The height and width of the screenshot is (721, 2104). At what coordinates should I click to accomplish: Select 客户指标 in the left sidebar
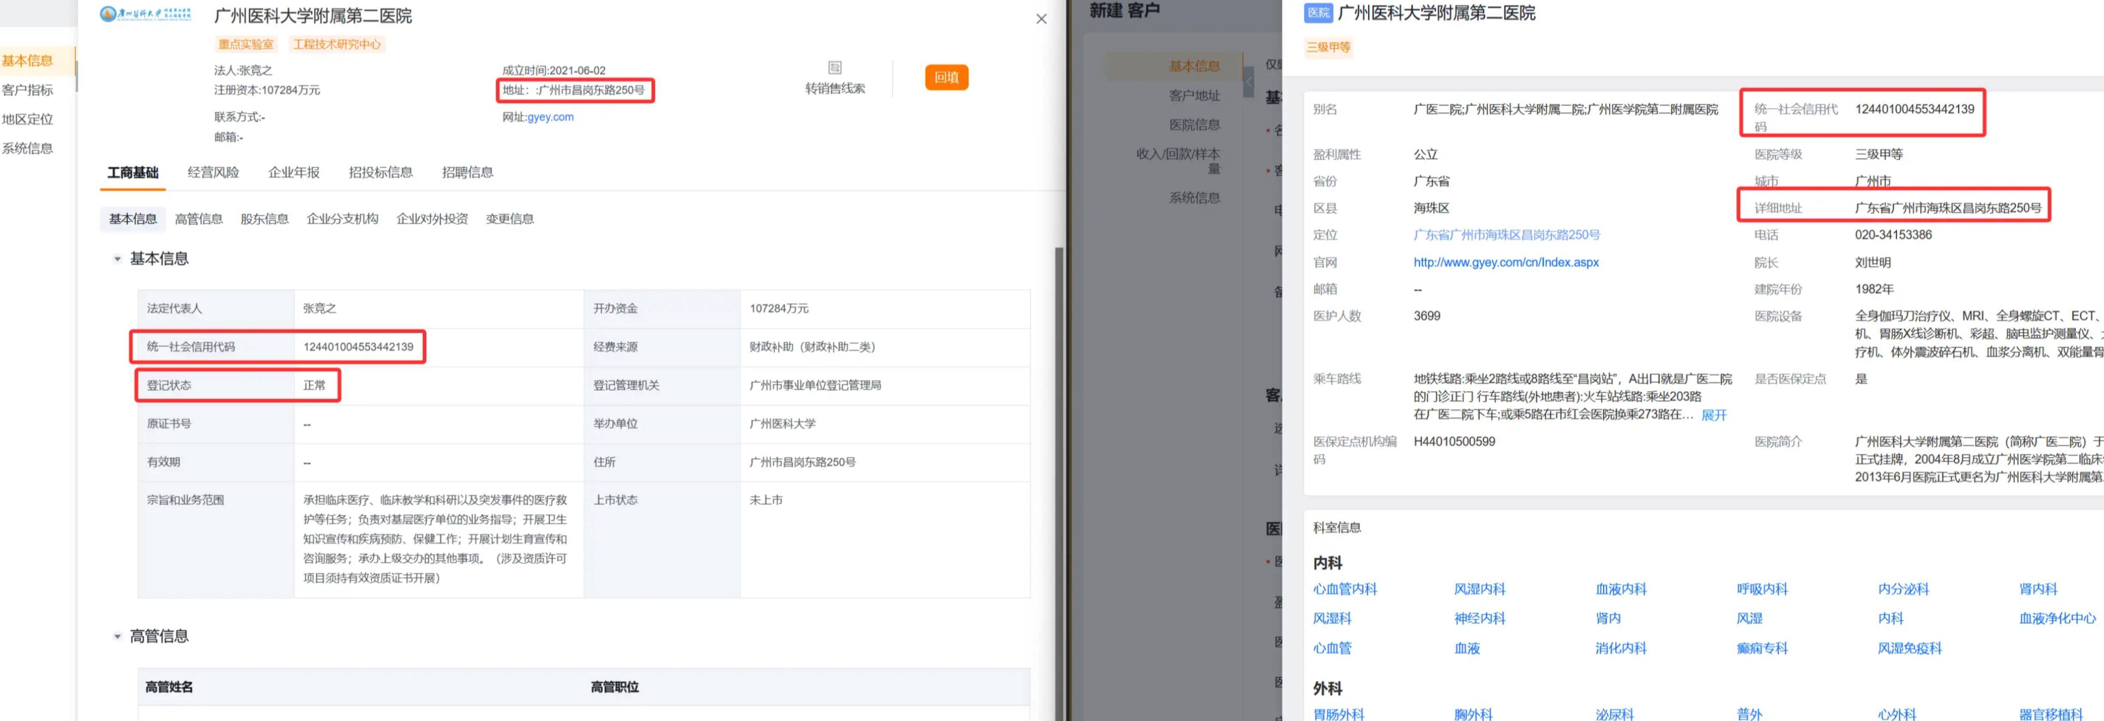point(28,90)
